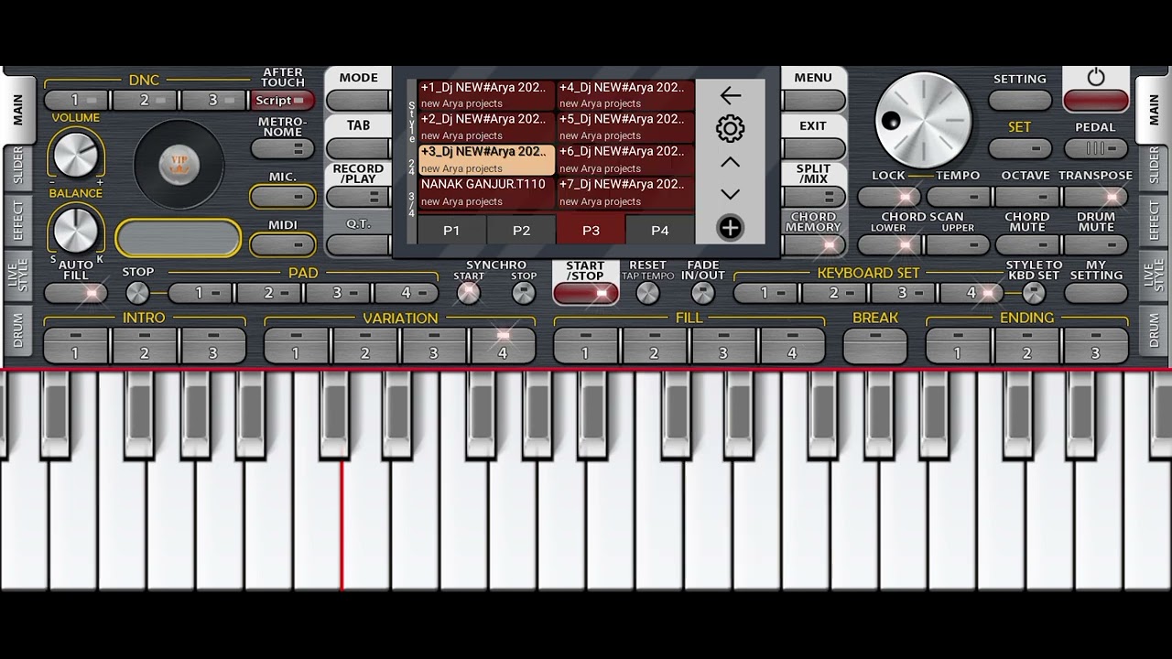Viewport: 1172px width, 659px height.
Task: Click the Q.T. button
Action: 358,244
